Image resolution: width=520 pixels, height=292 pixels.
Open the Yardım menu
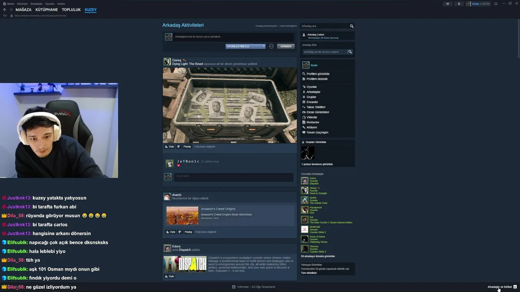pos(61,4)
